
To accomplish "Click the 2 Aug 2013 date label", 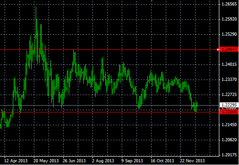I will click(103, 161).
